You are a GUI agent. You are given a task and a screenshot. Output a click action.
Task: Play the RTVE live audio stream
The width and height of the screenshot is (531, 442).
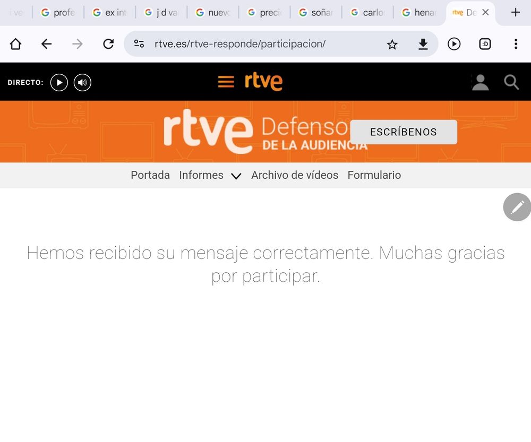pos(82,83)
